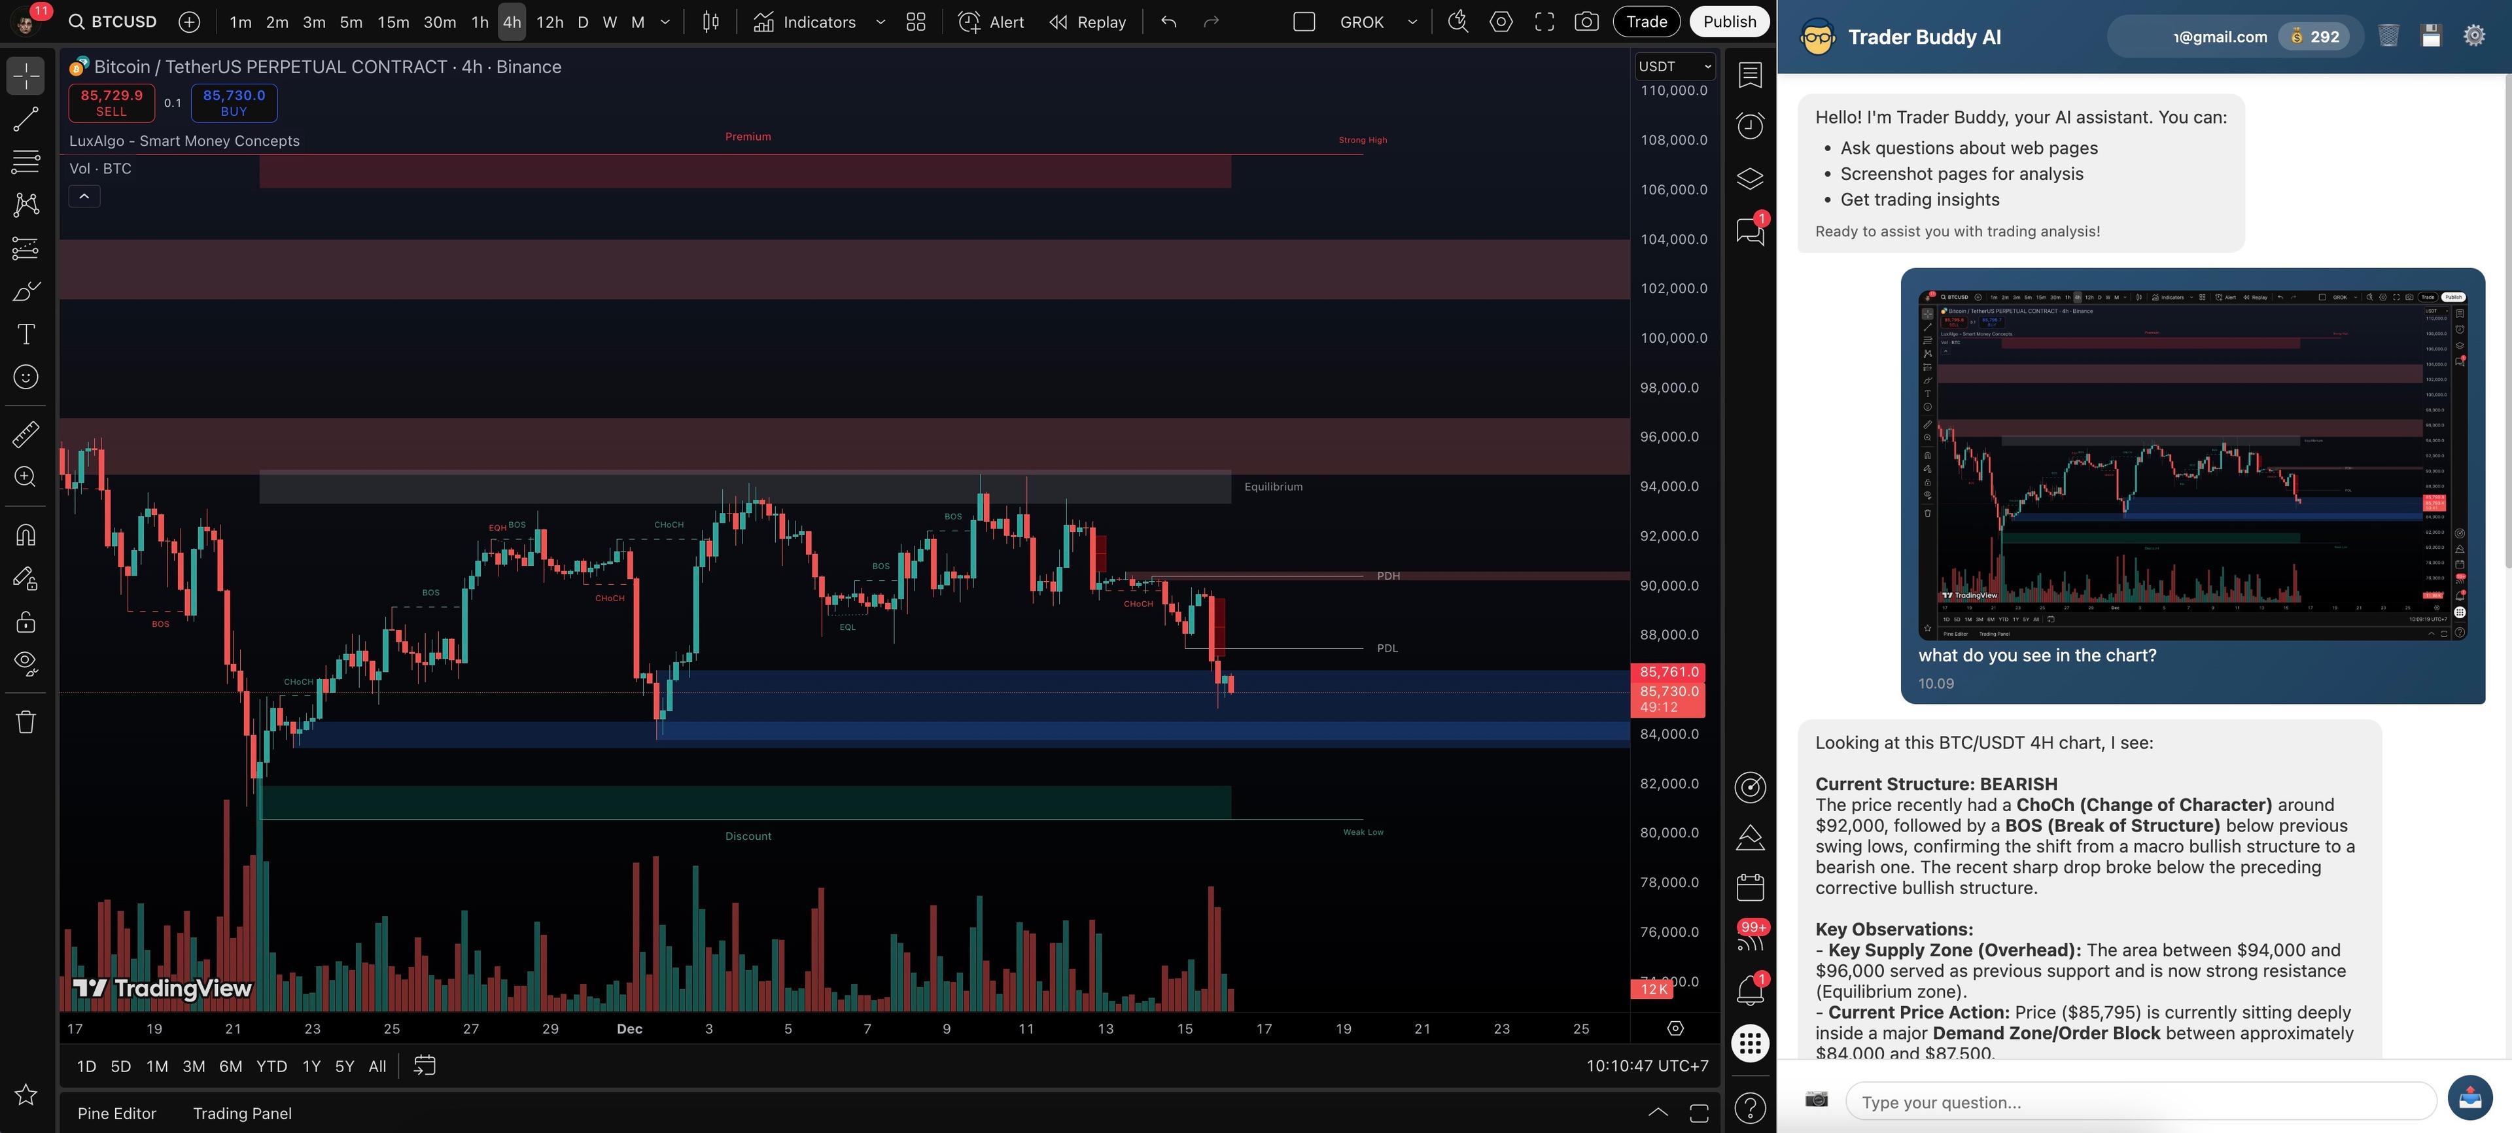The image size is (2512, 1133).
Task: Open the USDT currency selector on price scale
Action: coord(1673,66)
